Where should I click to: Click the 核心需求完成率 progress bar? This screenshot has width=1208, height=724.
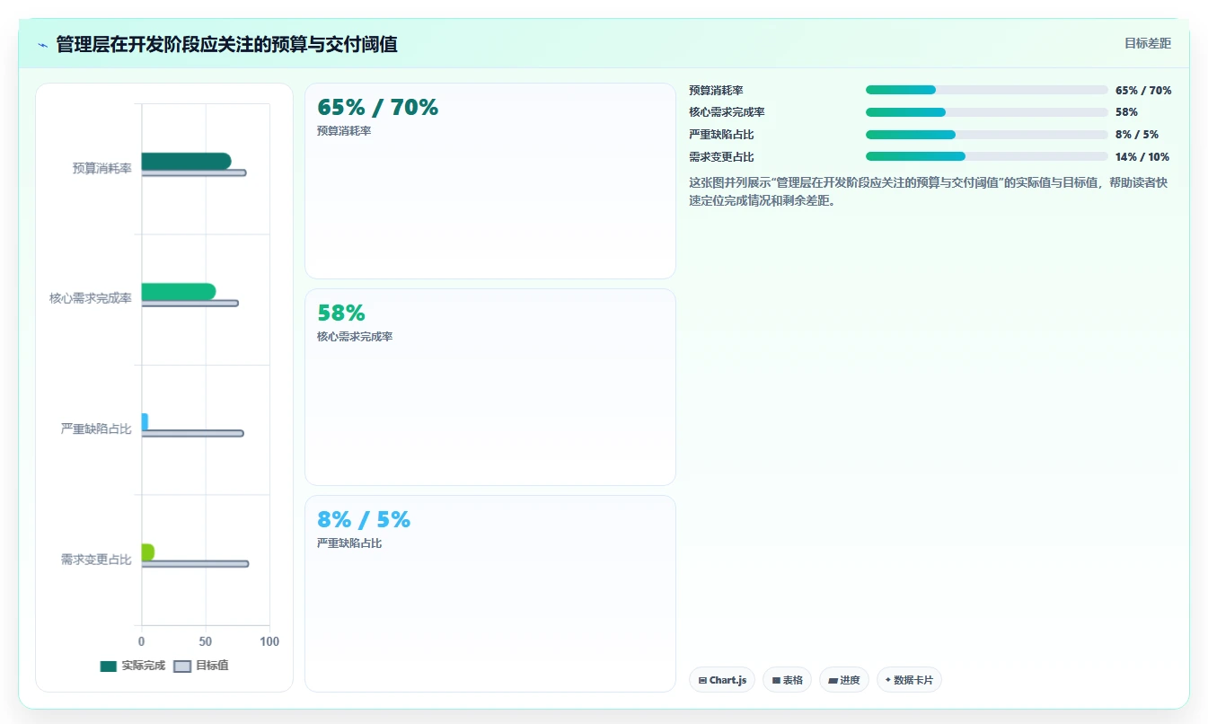(x=986, y=112)
